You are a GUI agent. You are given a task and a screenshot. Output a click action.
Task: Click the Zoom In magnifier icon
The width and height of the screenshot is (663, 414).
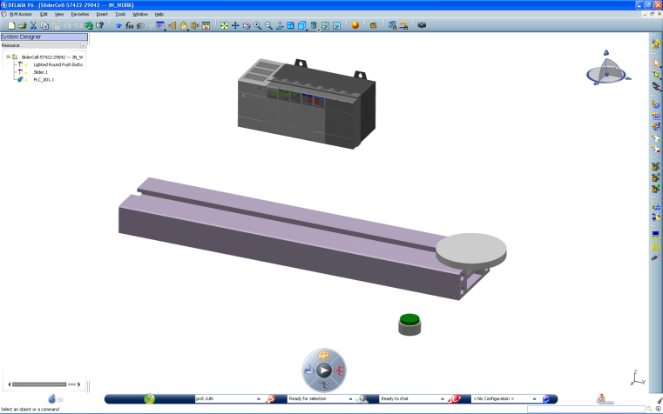pyautogui.click(x=258, y=26)
